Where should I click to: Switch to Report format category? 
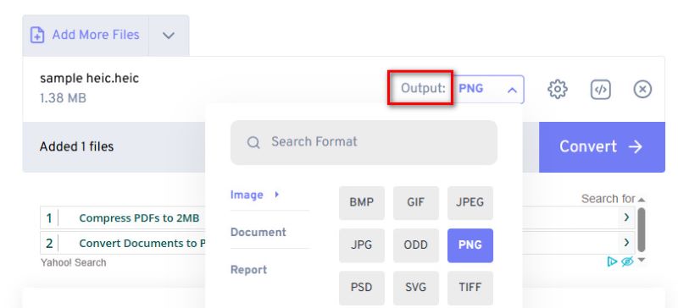[x=248, y=270]
